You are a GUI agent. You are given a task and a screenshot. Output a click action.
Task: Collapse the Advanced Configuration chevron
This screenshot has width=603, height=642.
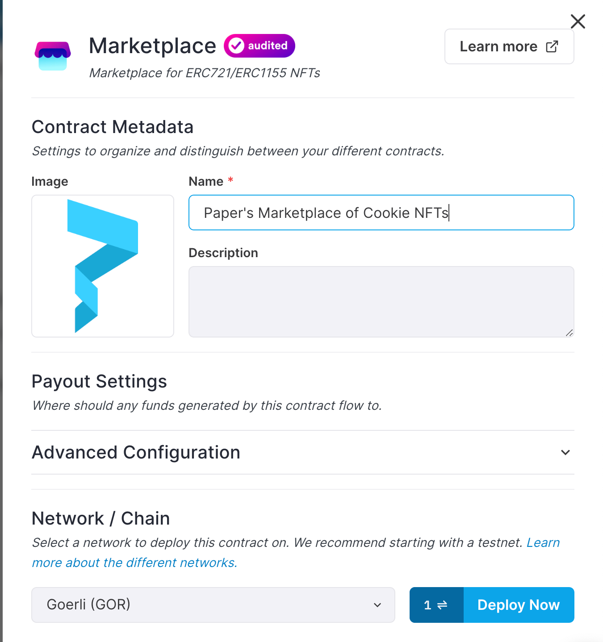click(x=565, y=452)
